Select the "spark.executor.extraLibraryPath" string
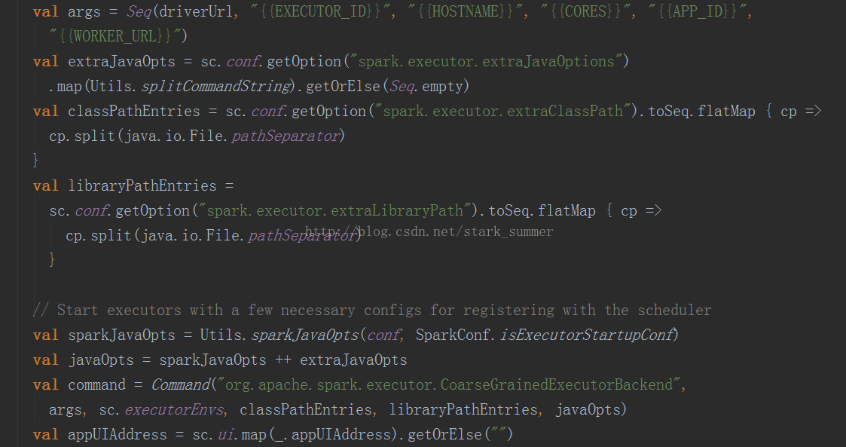 click(x=334, y=210)
